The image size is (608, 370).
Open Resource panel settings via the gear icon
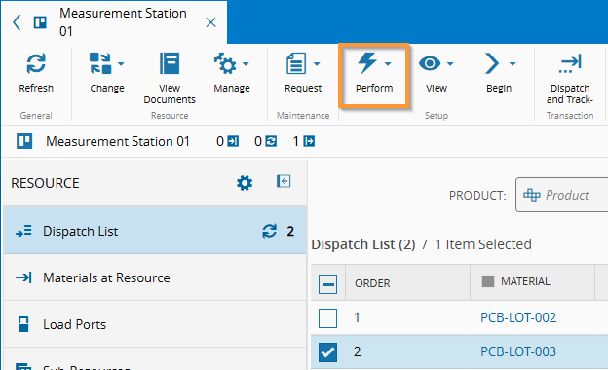click(245, 183)
